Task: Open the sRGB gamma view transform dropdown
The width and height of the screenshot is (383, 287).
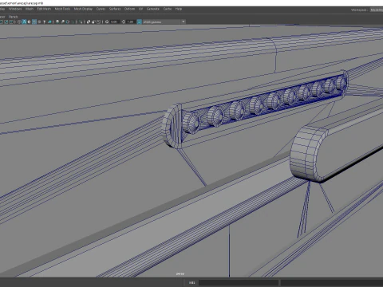Action: tap(164, 22)
